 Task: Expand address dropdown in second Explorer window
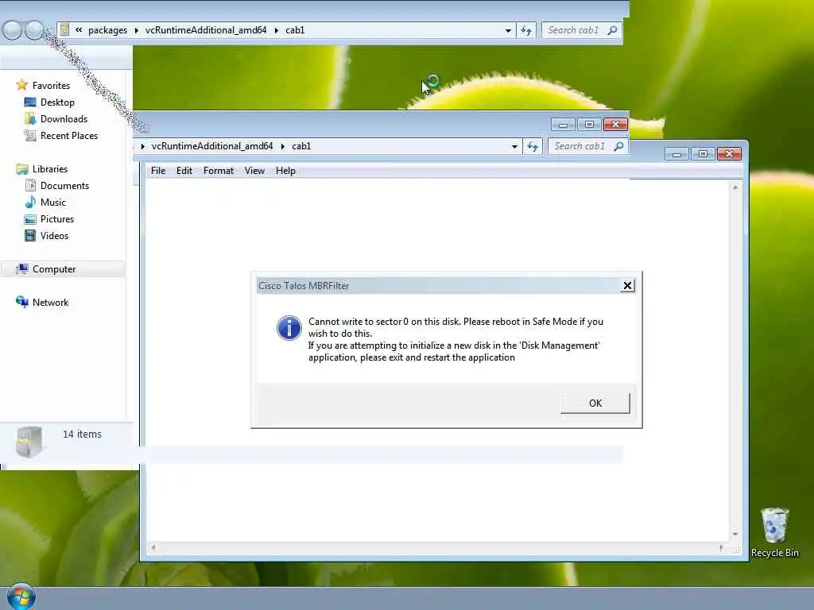click(514, 147)
